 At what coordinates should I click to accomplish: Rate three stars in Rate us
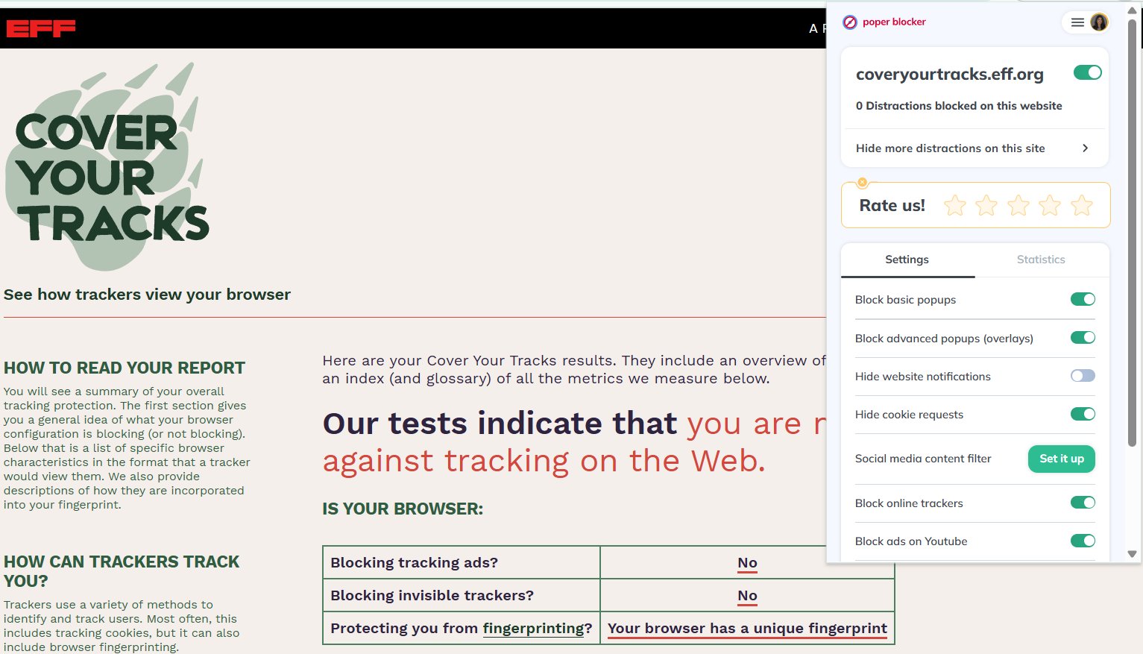click(x=1018, y=205)
